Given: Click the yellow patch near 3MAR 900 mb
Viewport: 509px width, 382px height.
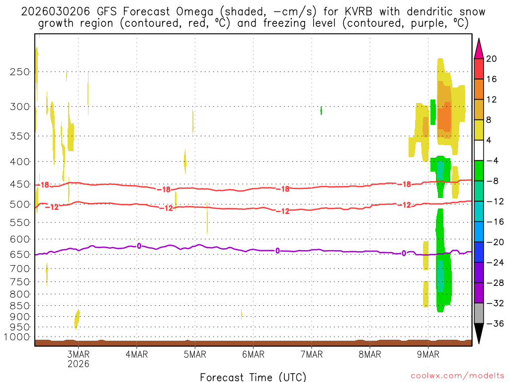Looking at the screenshot, I should point(77,319).
